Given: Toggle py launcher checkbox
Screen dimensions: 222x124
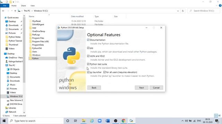Looking at the screenshot, I should point(88,72).
